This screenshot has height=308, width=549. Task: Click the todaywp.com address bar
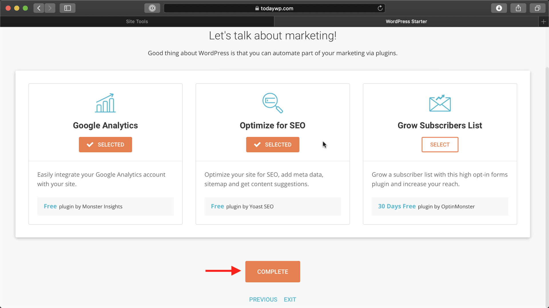(274, 8)
